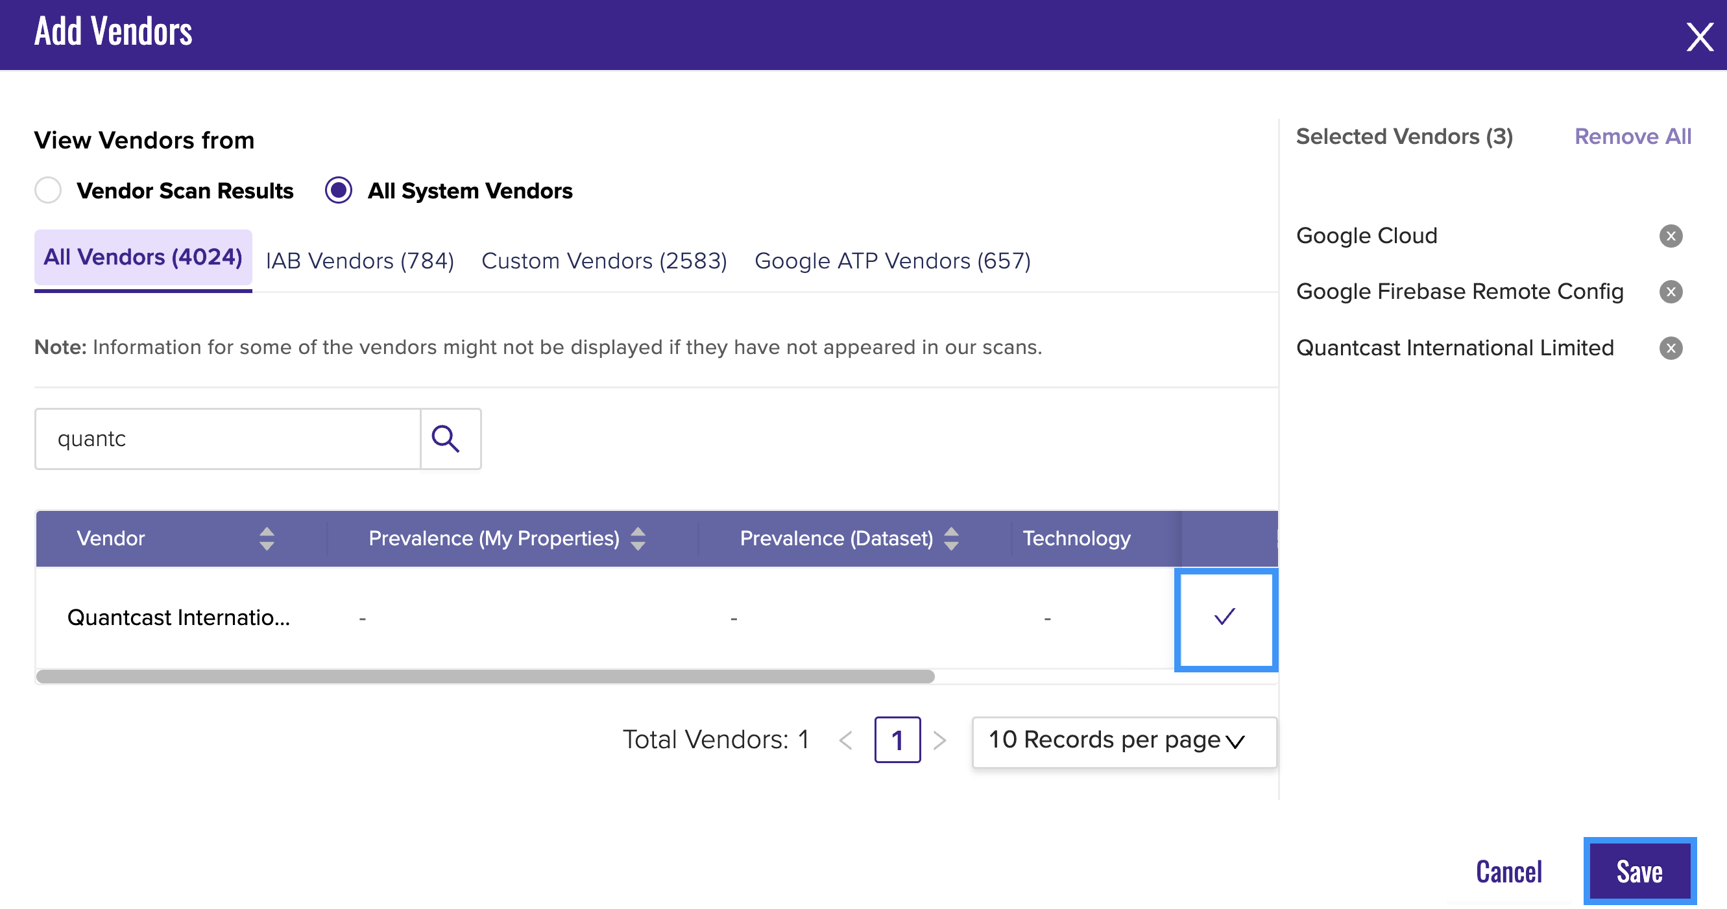
Task: Open the Google ATP Vendors (657) tab
Action: point(892,261)
